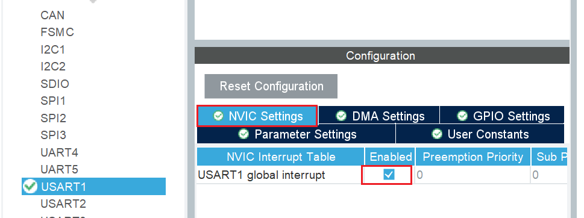
Task: Click the green status icon on GPIO Settings tab
Action: [x=462, y=116]
